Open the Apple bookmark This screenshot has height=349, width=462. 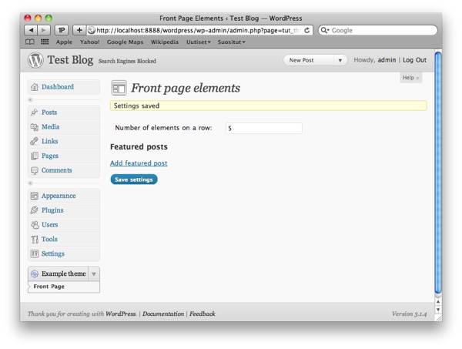pos(64,42)
